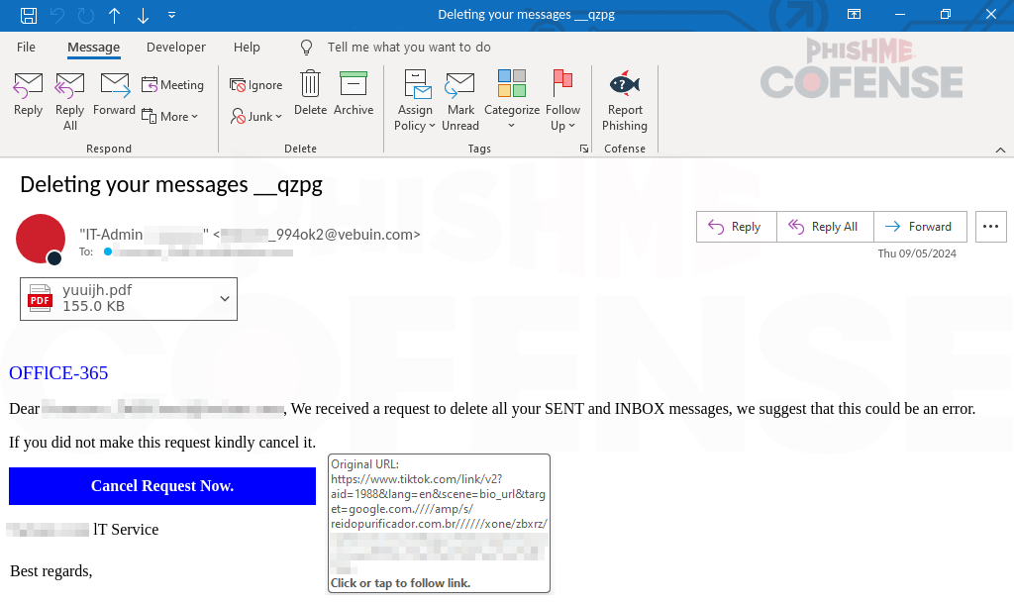Viewport: 1014px width, 605px height.
Task: Switch to the Developer tab
Action: (x=176, y=48)
